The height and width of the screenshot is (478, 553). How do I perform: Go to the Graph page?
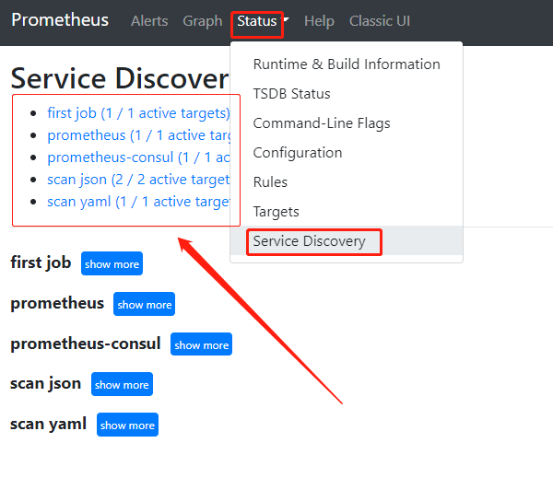[x=203, y=21]
